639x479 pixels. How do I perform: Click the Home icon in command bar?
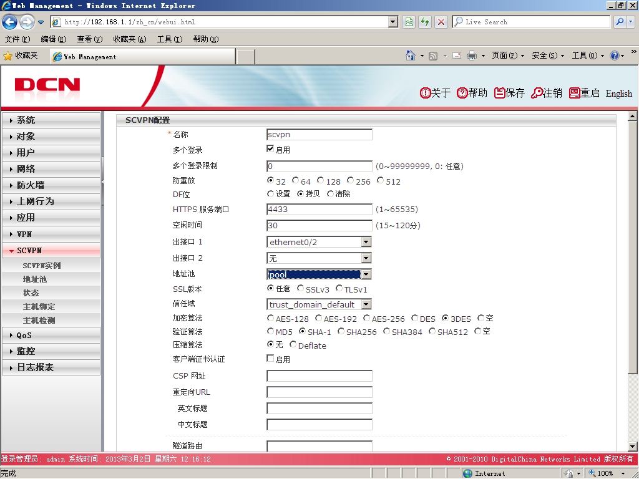click(411, 56)
